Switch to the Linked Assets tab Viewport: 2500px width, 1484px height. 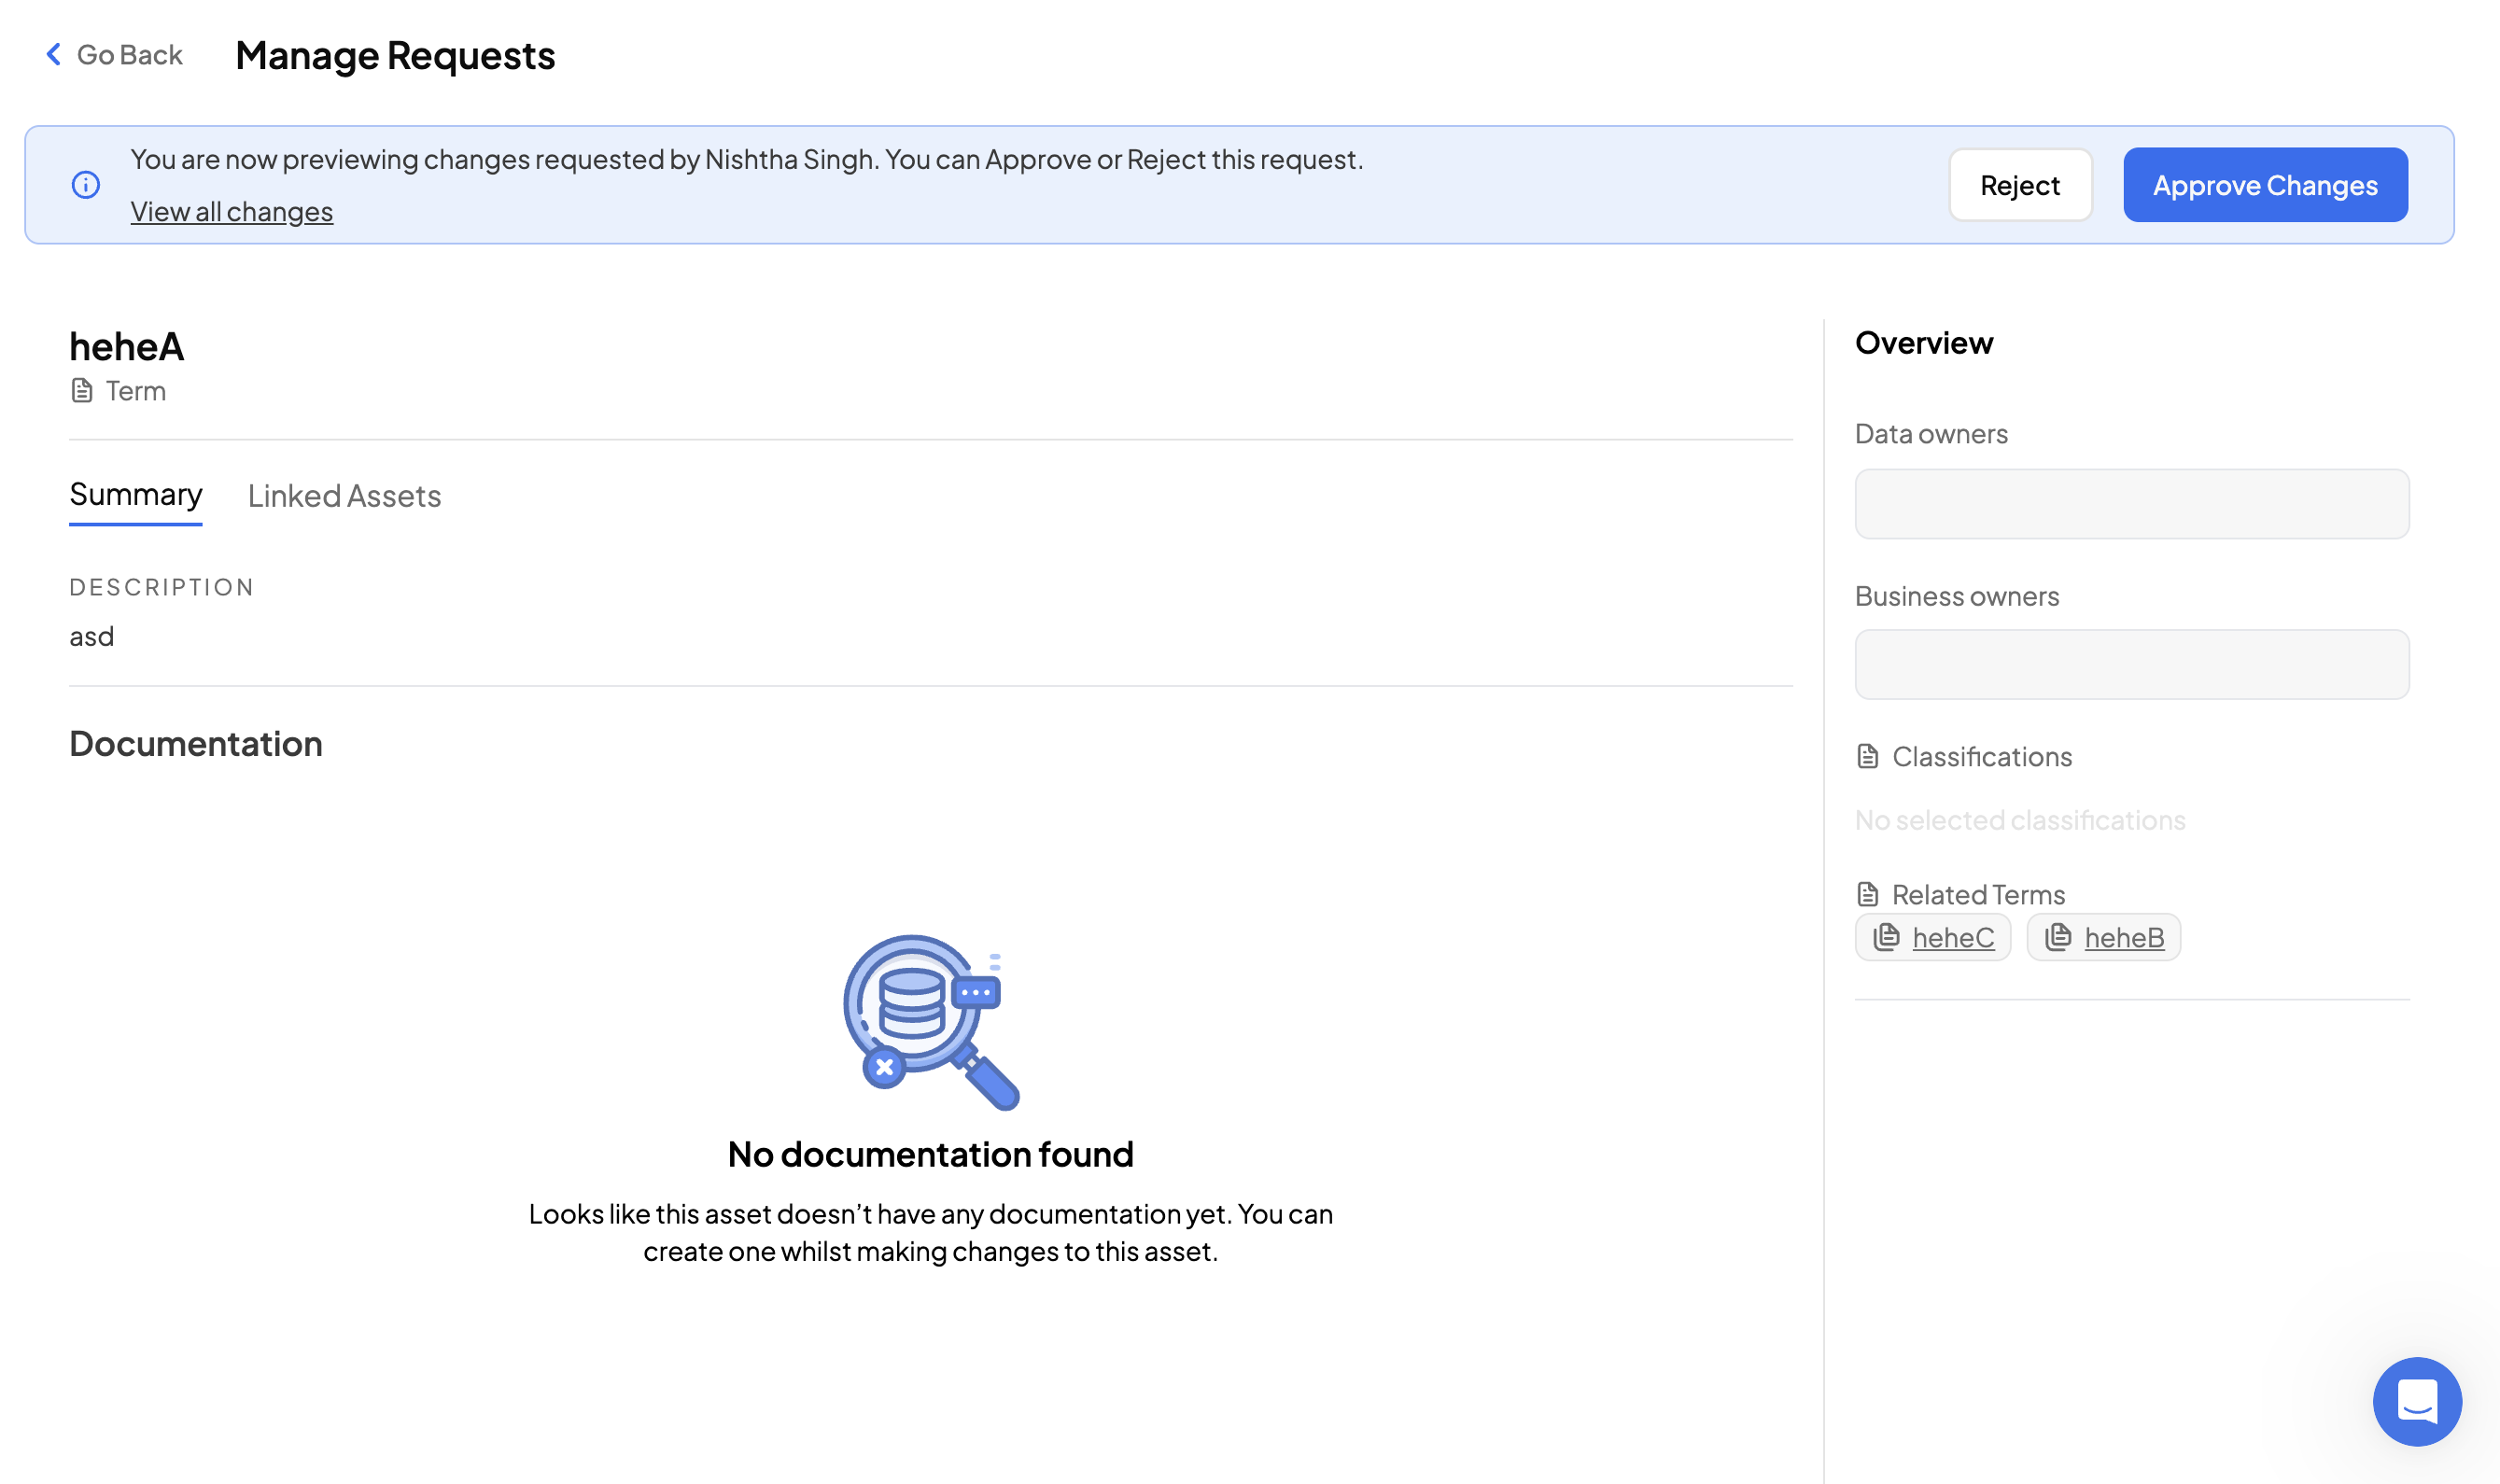click(x=344, y=496)
